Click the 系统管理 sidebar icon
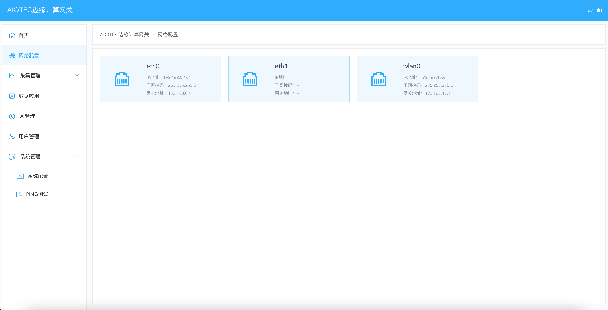This screenshot has height=310, width=608. [x=12, y=157]
